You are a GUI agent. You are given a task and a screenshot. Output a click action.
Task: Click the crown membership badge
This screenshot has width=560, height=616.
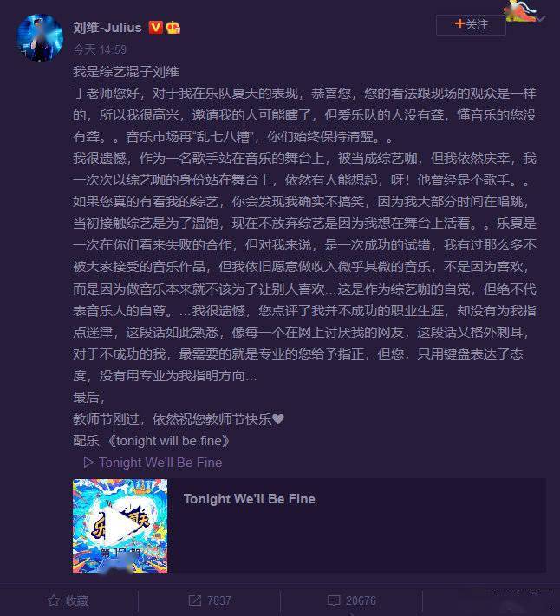[173, 28]
